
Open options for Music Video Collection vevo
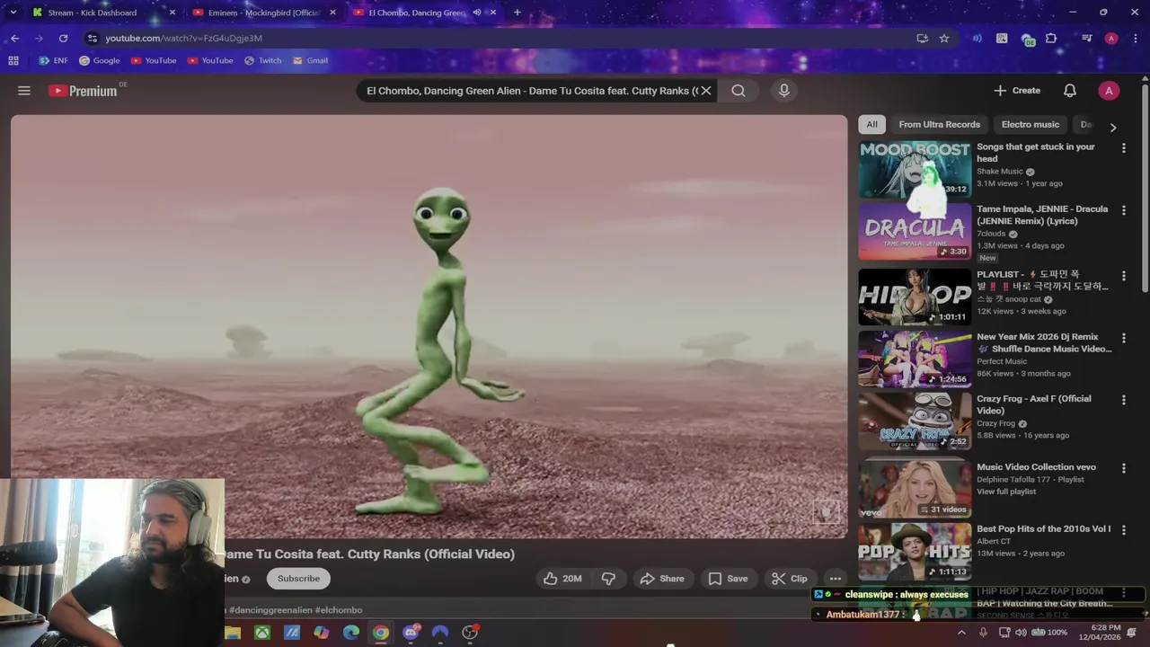[1123, 468]
